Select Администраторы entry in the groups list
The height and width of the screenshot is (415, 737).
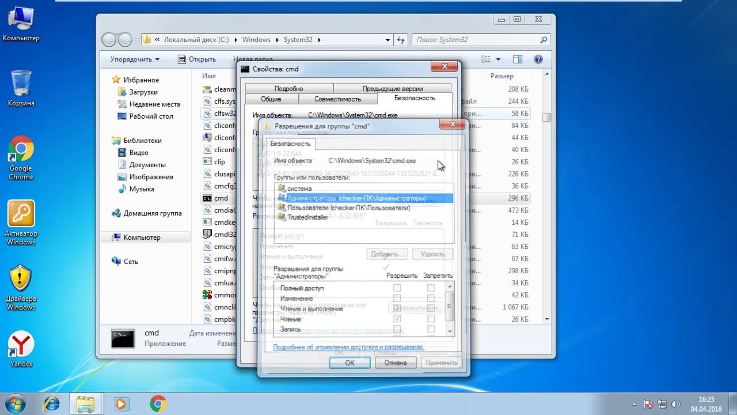(x=364, y=198)
